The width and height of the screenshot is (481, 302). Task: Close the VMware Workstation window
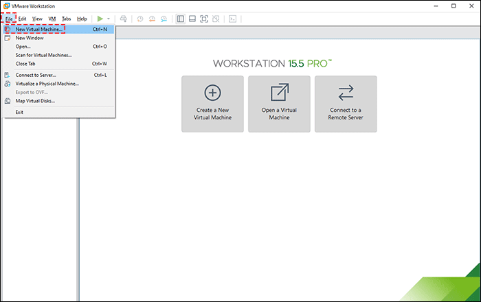[x=471, y=6]
